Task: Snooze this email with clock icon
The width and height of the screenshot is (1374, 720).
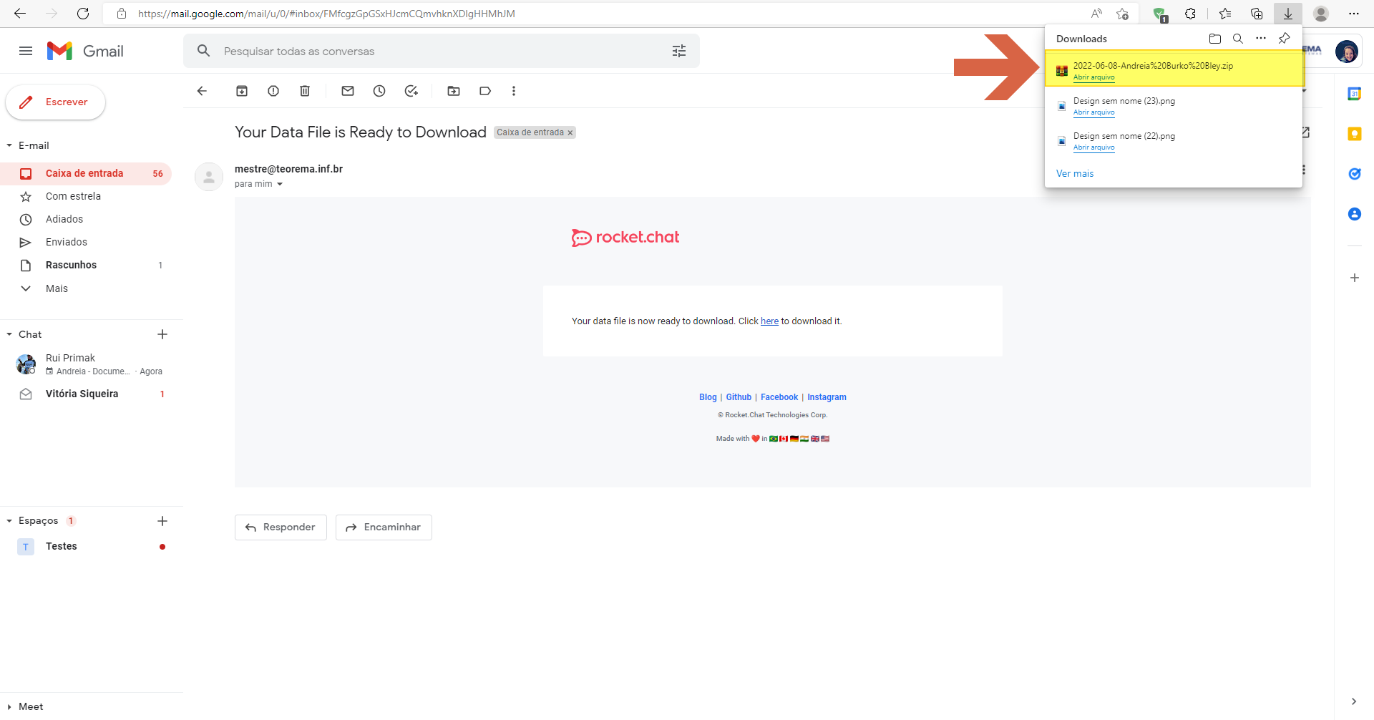Action: (379, 91)
